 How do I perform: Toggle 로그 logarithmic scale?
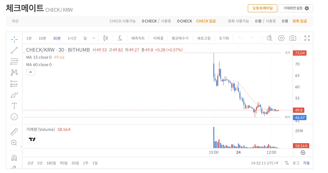click(296, 163)
